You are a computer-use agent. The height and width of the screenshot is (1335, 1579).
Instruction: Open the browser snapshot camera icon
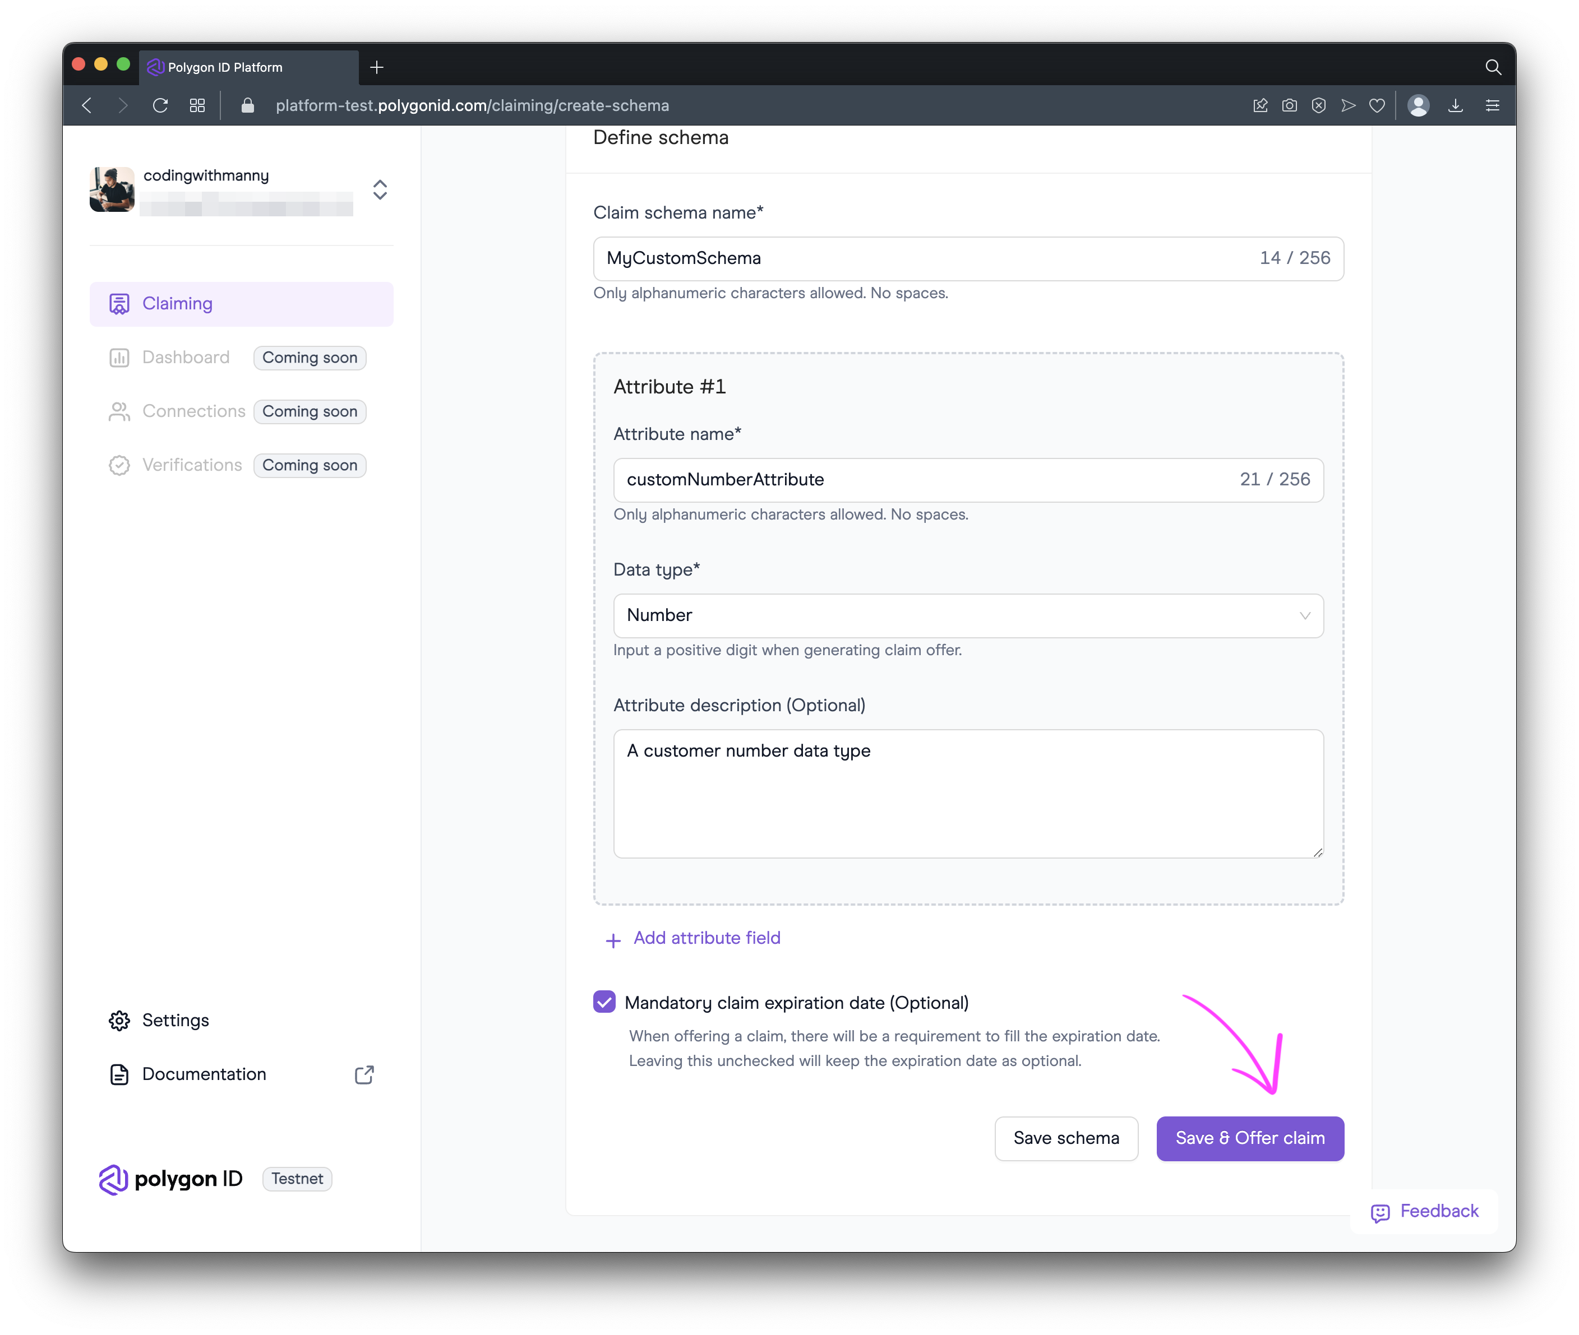1289,105
